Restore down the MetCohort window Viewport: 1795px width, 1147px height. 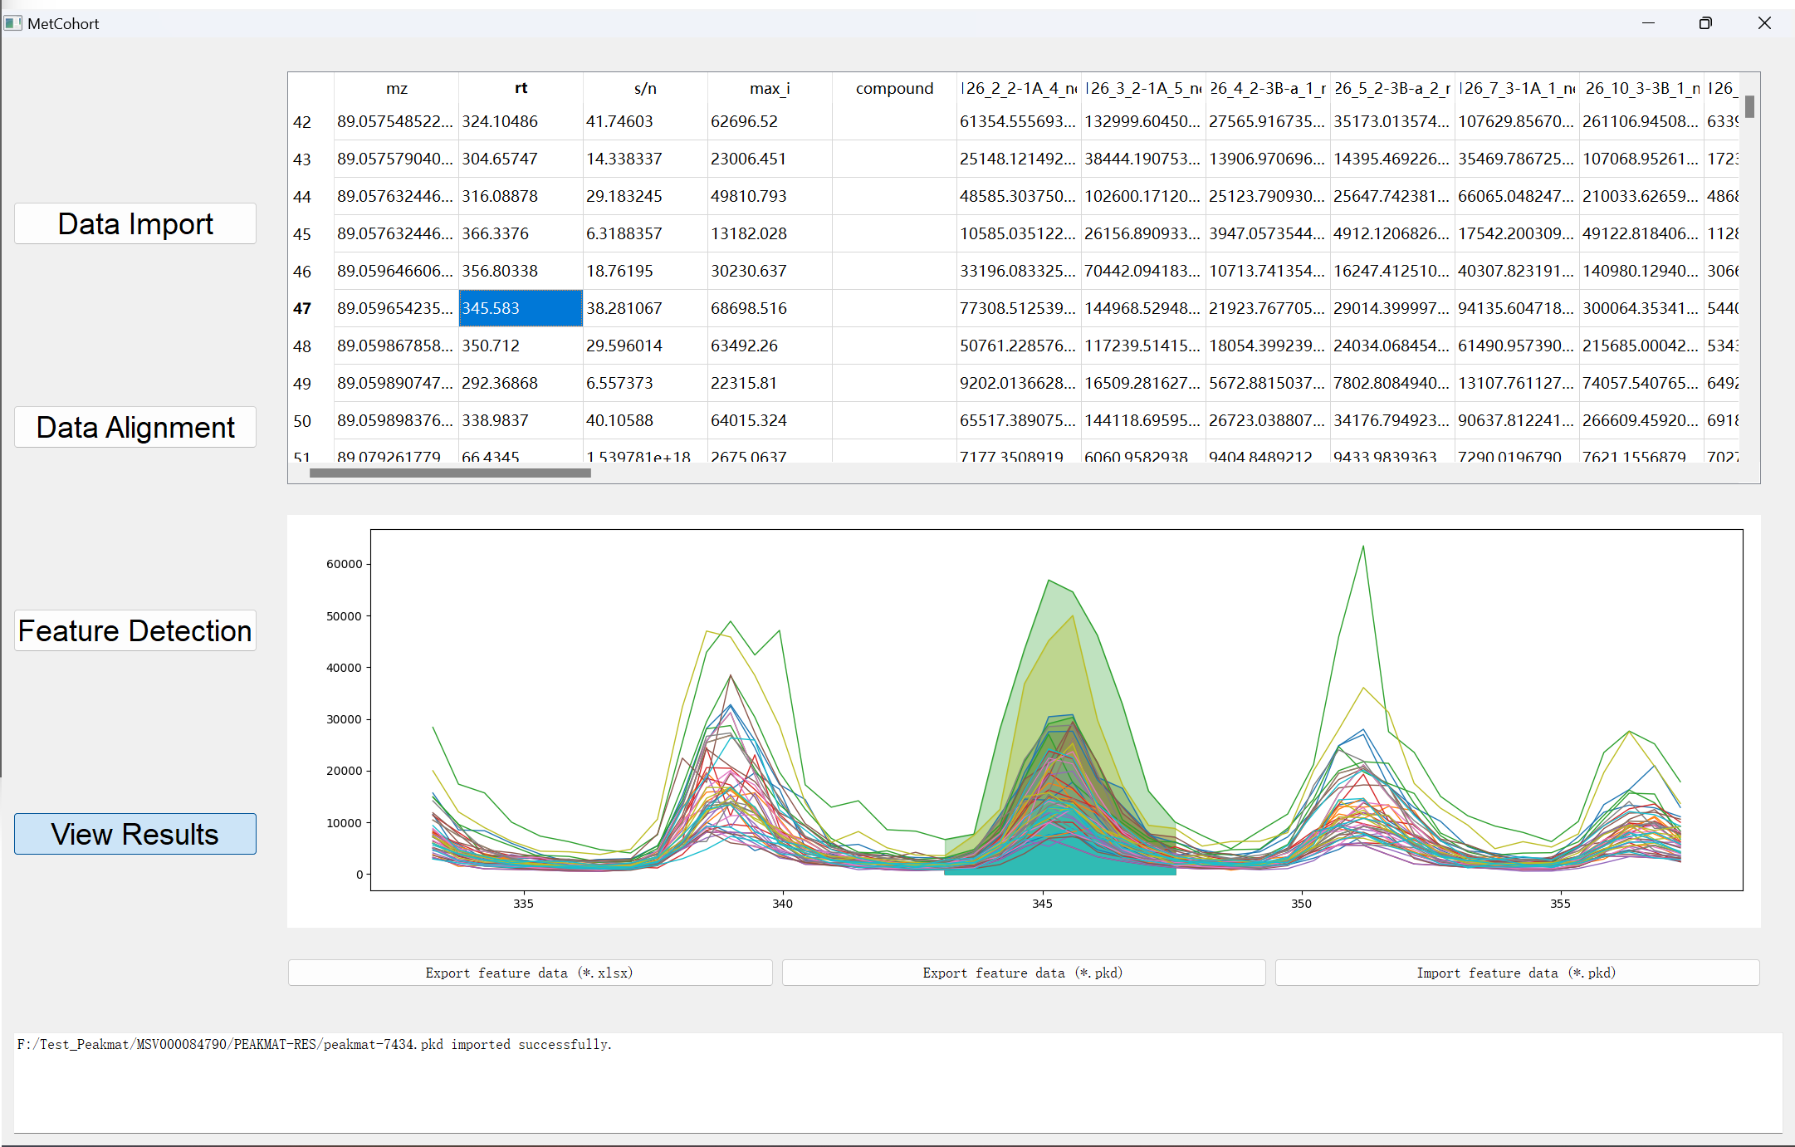coord(1705,23)
